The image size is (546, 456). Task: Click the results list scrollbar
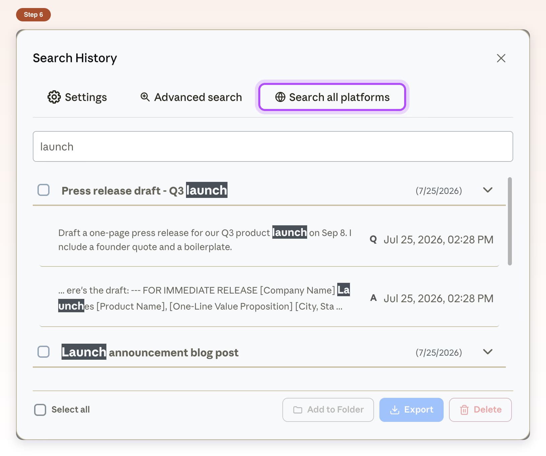coord(510,221)
